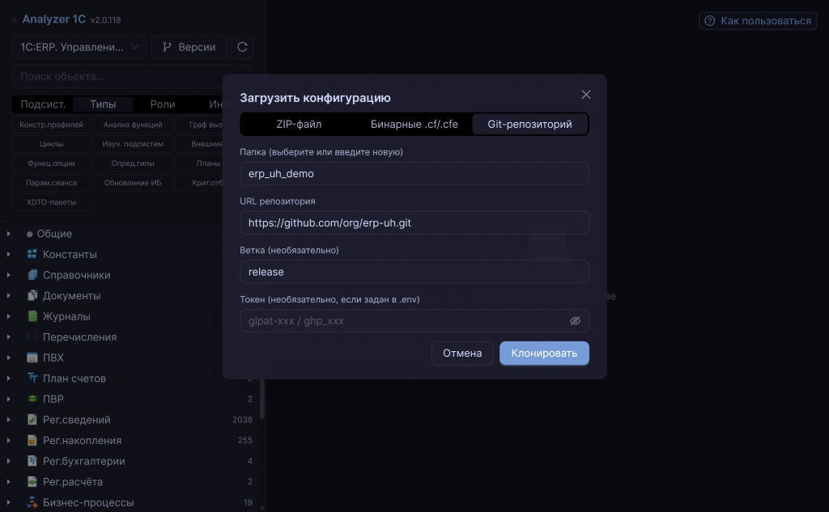Image resolution: width=829 pixels, height=512 pixels.
Task: Click the Справочники icon
Action: point(32,275)
